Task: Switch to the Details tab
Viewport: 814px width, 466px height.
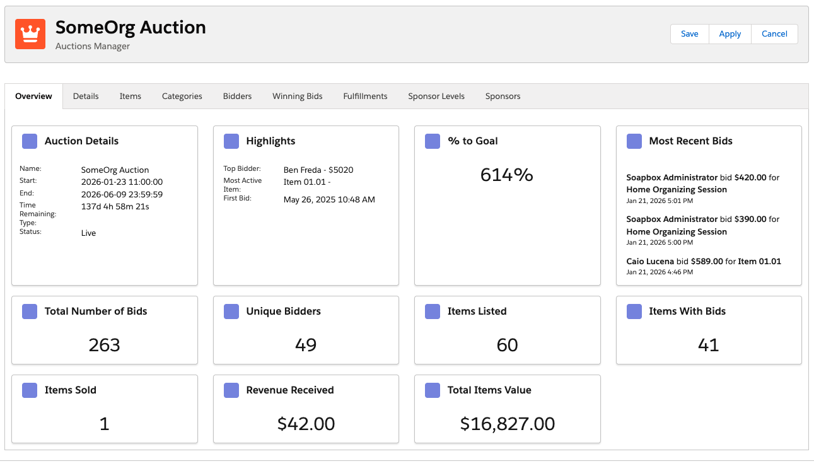Action: 86,96
